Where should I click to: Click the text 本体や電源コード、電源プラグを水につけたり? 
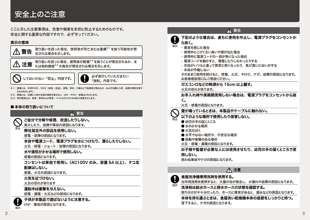coord(62,141)
